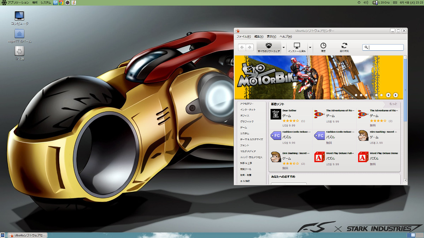424x238 pixels.
Task: Click the clock date in top panel
Action: point(411,2)
